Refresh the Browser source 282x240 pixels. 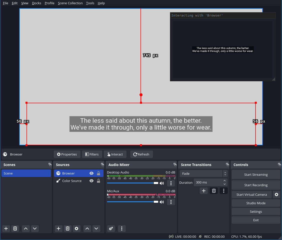tap(141, 154)
